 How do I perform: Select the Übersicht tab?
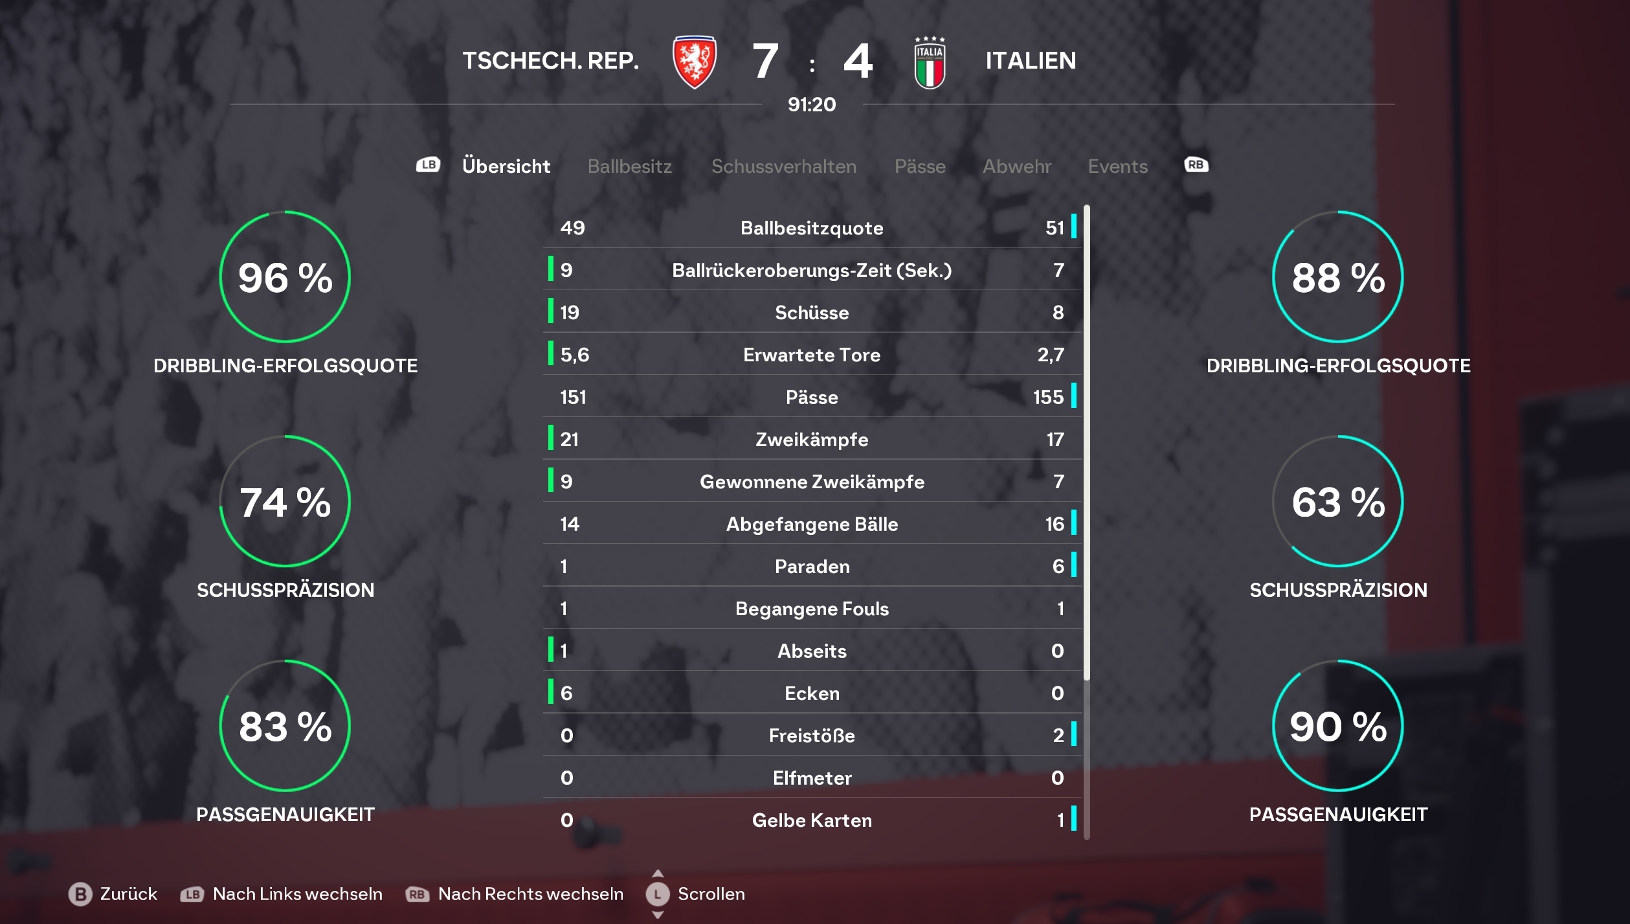[x=506, y=166]
